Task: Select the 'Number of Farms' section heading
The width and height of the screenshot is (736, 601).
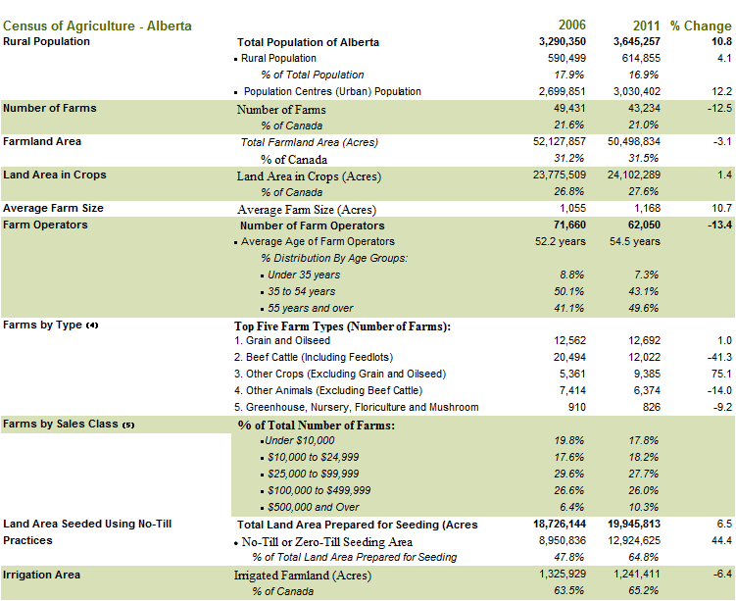Action: [x=50, y=108]
